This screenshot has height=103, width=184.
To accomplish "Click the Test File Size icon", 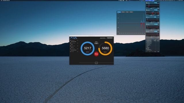I will coord(71,43).
